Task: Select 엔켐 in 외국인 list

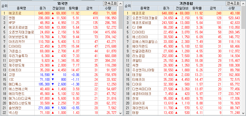Action: pyautogui.click(x=59, y=18)
